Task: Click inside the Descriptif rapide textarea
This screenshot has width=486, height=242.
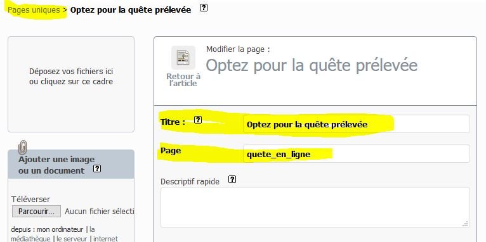Action: click(315, 207)
